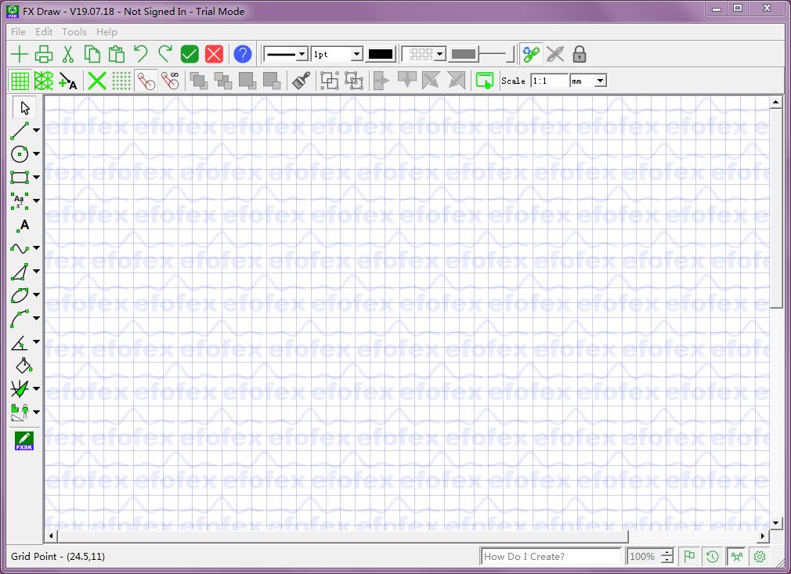This screenshot has height=574, width=791.
Task: Open help with the blue question mark
Action: point(243,54)
